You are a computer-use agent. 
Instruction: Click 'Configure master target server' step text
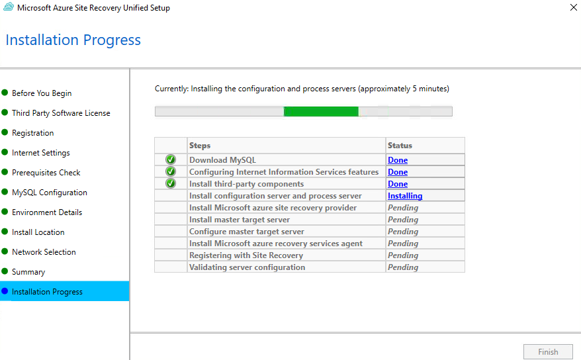(x=246, y=231)
